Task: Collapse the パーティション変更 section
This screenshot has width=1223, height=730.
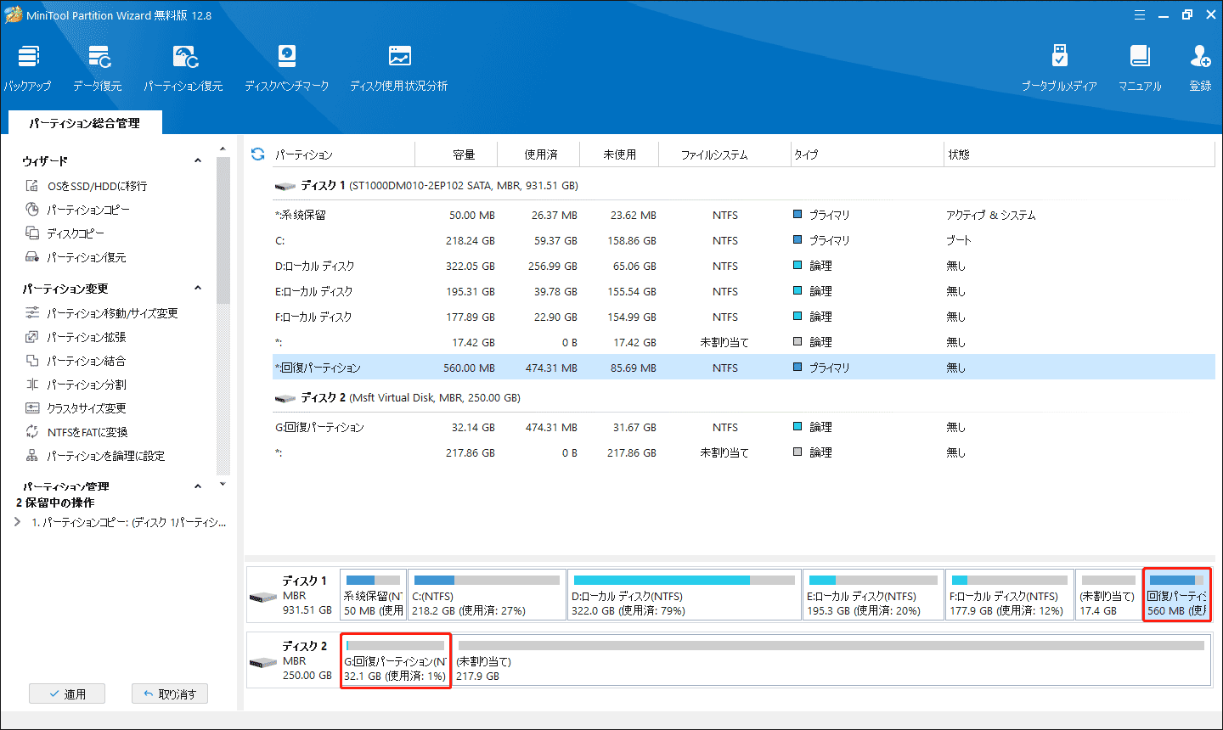Action: pos(198,288)
